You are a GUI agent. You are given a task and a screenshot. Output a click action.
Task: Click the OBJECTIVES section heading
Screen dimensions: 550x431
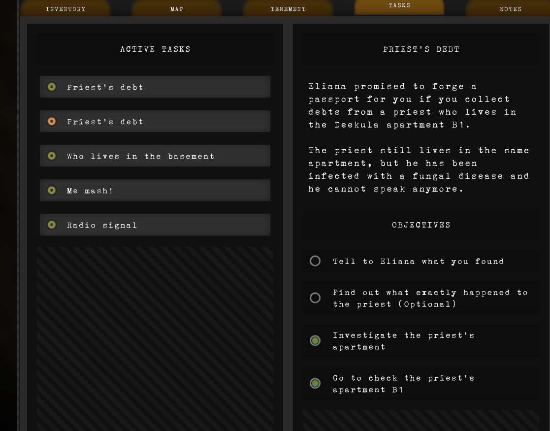(x=421, y=225)
